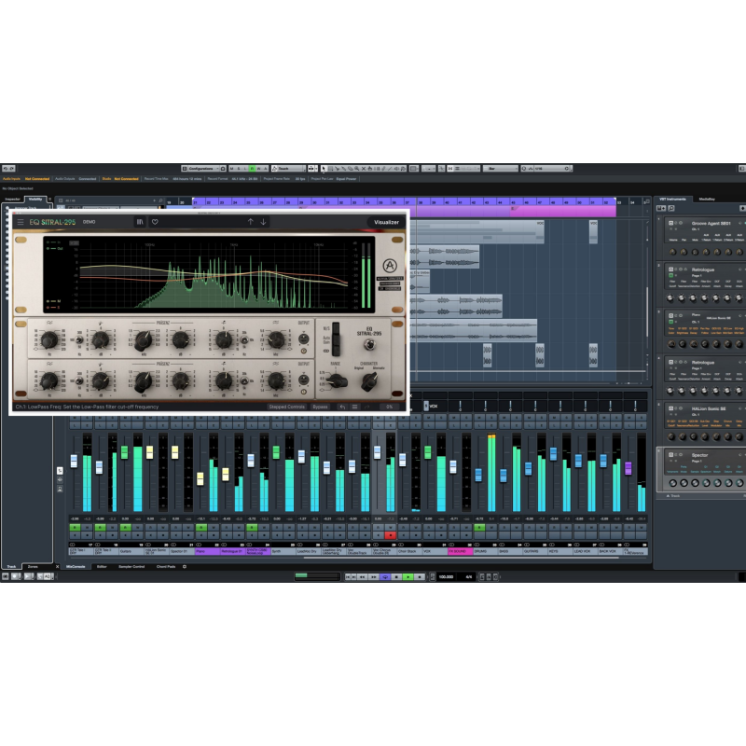Open lower zone settings gear next to Chord Pads
The image size is (746, 746).
[x=185, y=567]
